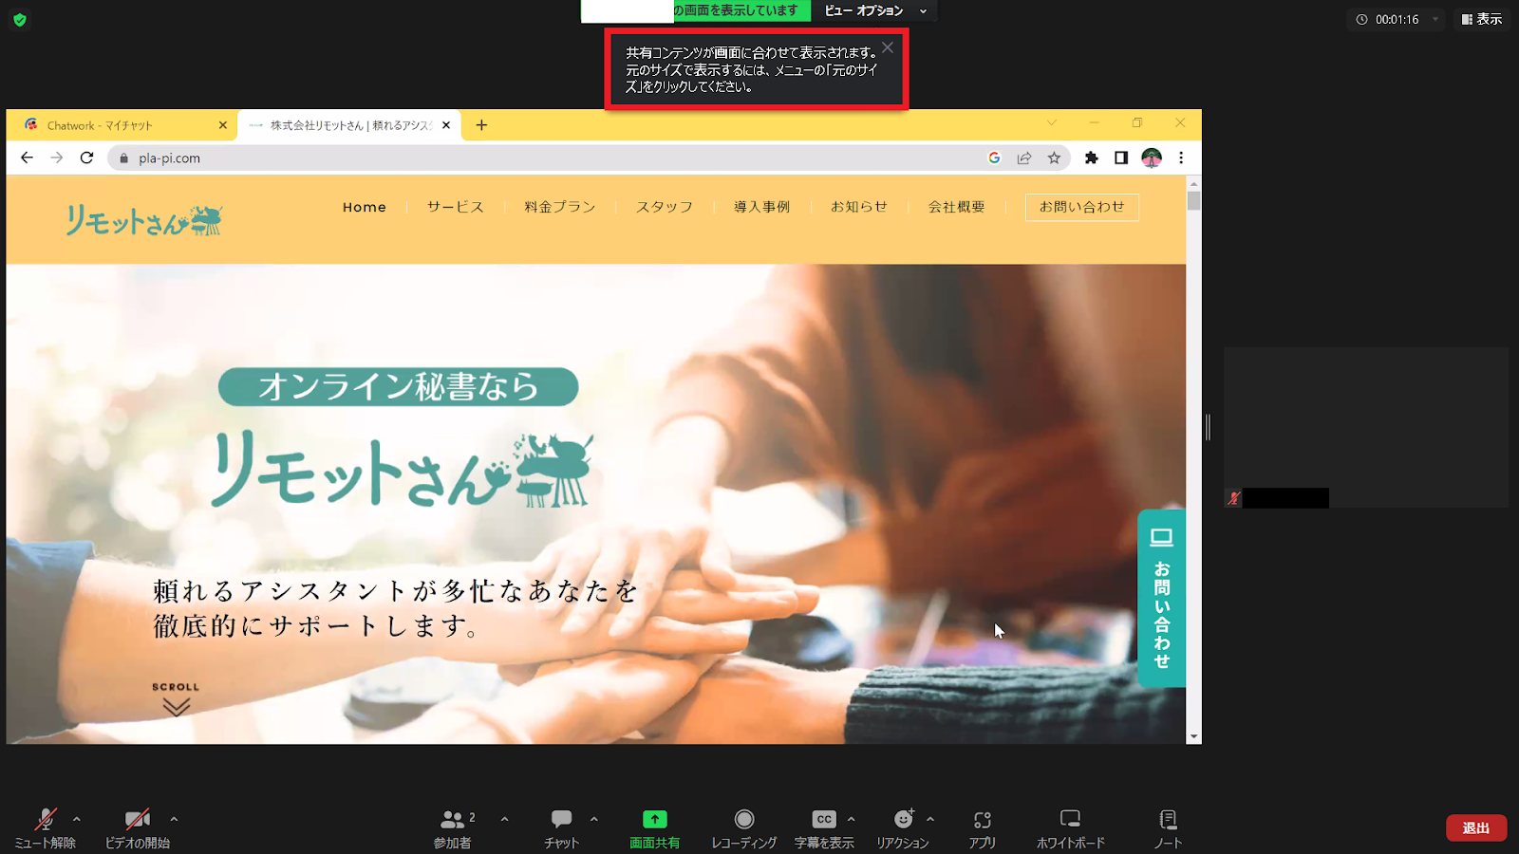Viewport: 1519px width, 854px height.
Task: Expand video options arrow next to video
Action: pyautogui.click(x=174, y=818)
